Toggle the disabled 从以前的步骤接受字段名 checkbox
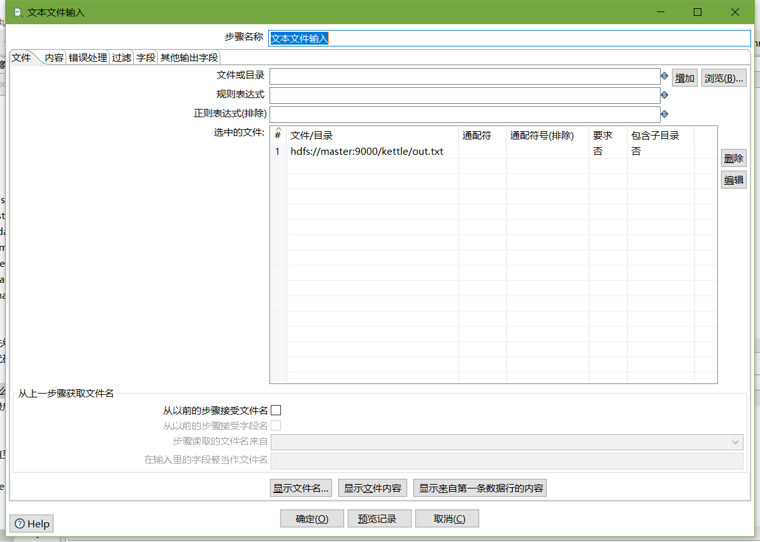 [276, 425]
